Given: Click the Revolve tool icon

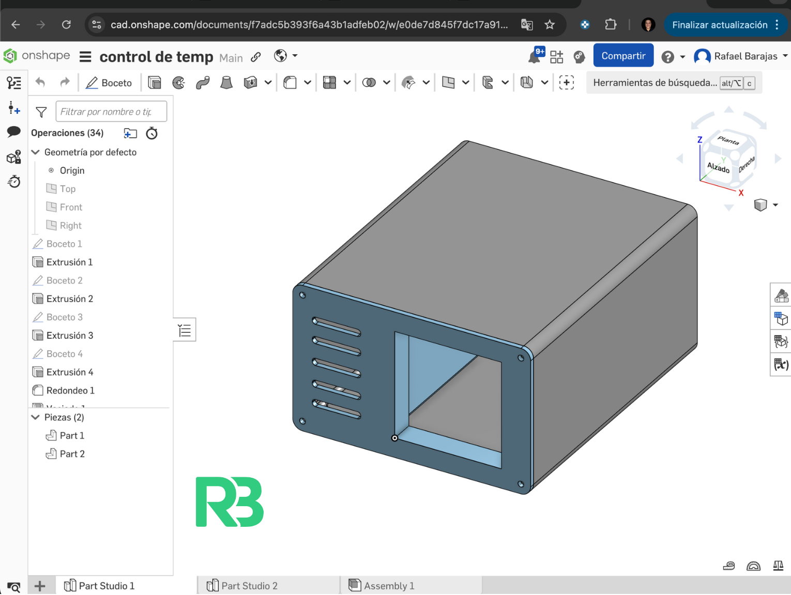Looking at the screenshot, I should pos(178,83).
